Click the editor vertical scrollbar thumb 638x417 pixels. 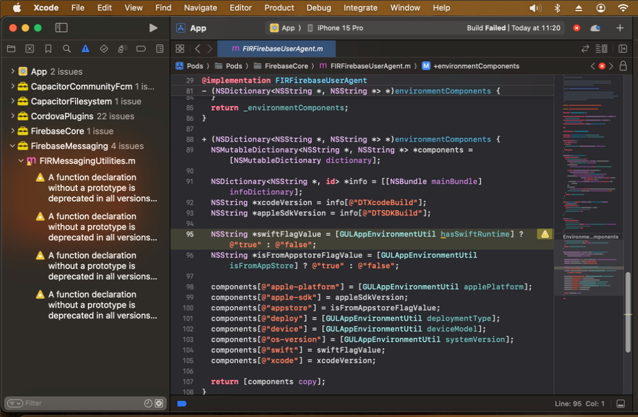coord(628,312)
